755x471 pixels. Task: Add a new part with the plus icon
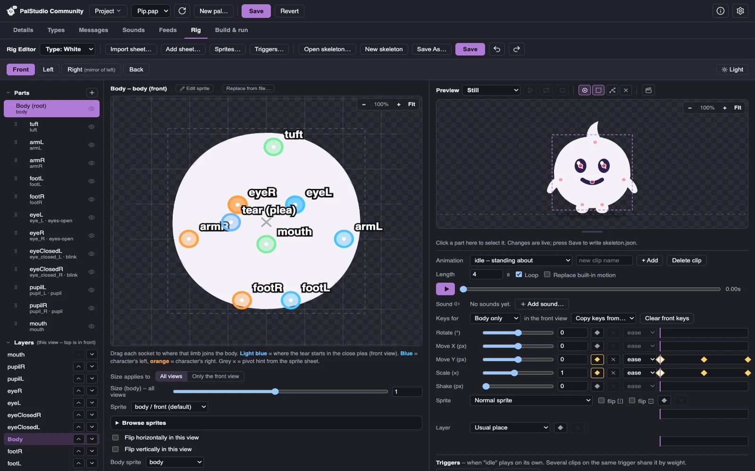(x=92, y=93)
